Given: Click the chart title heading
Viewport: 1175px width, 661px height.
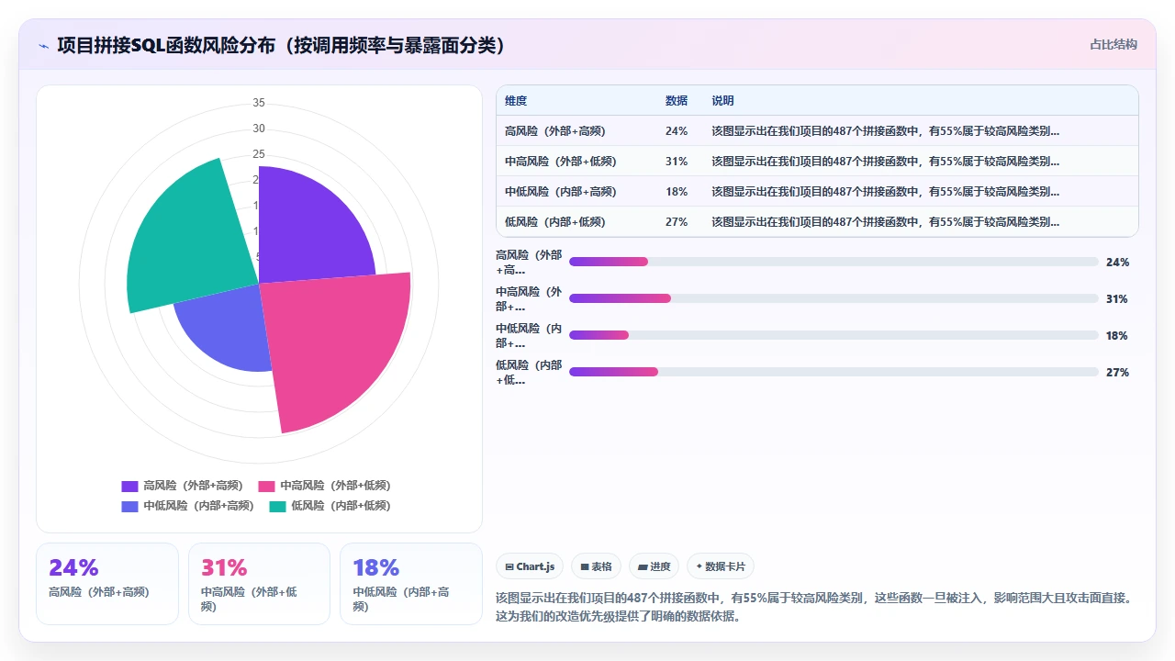Looking at the screenshot, I should (281, 46).
